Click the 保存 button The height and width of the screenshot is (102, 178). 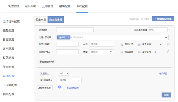(166, 95)
